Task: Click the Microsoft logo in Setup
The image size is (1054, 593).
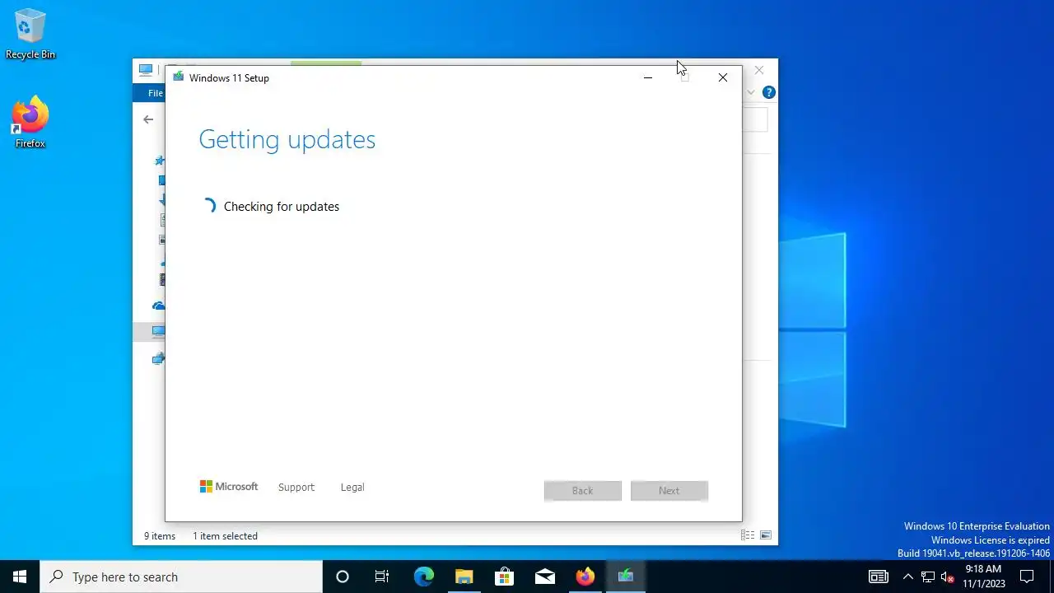Action: pyautogui.click(x=229, y=487)
